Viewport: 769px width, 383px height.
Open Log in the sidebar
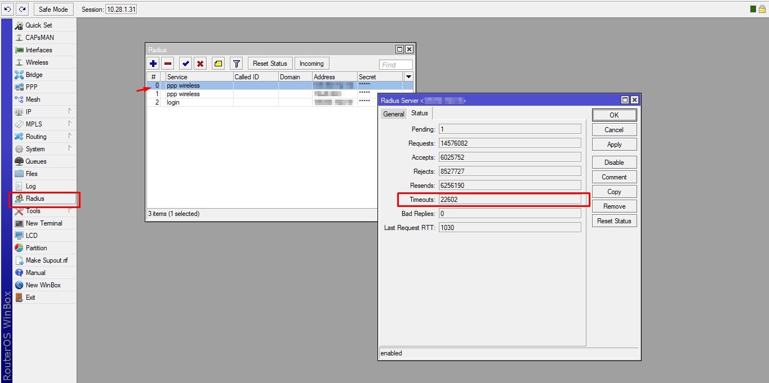[x=45, y=186]
